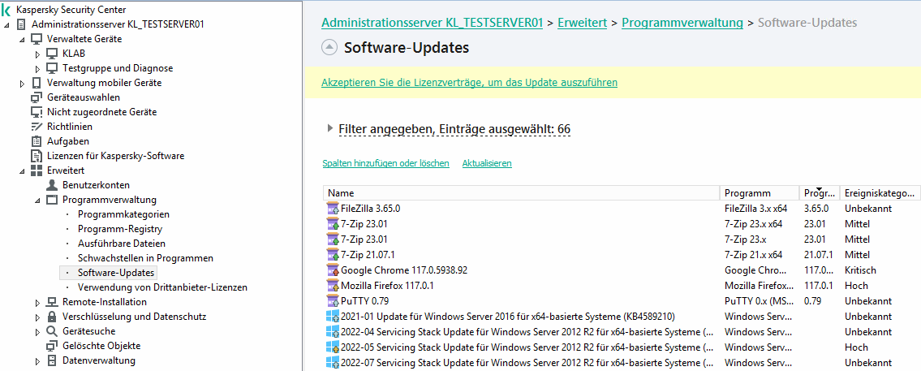Select the 7-Zip 21.07.1 row
The width and height of the screenshot is (921, 371).
point(622,255)
